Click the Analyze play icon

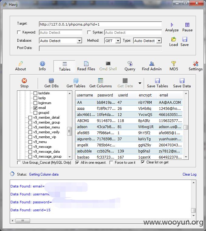172,25
